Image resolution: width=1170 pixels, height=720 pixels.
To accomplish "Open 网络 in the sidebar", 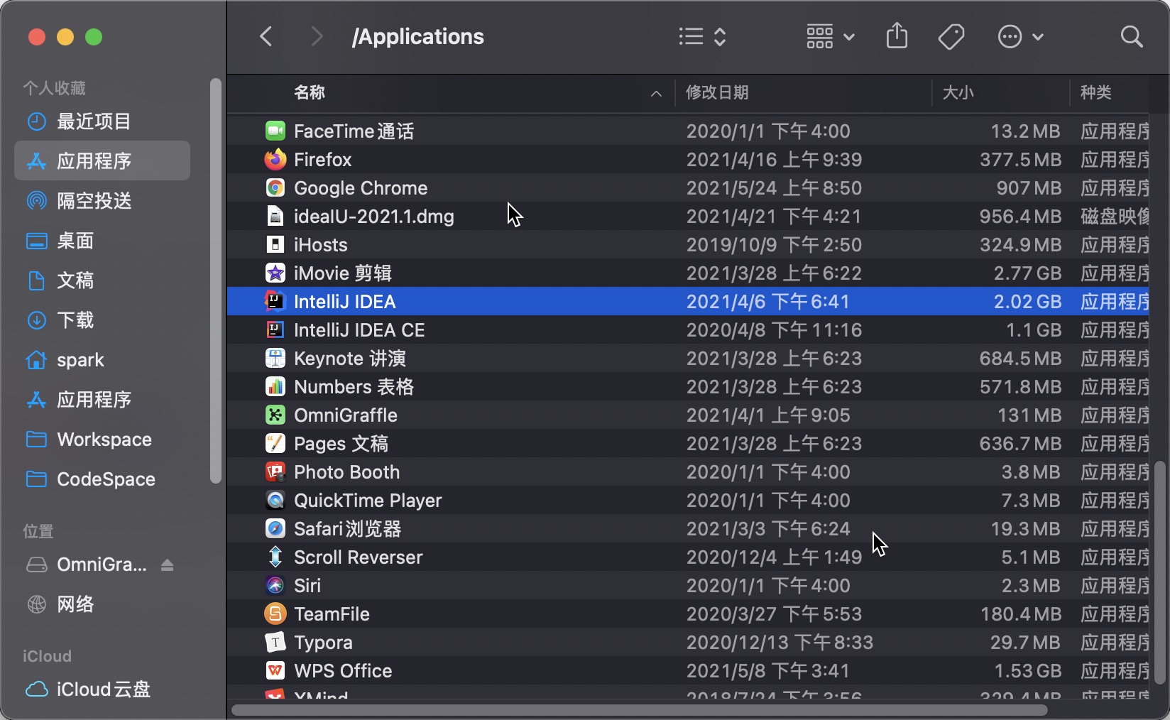I will pos(102,604).
